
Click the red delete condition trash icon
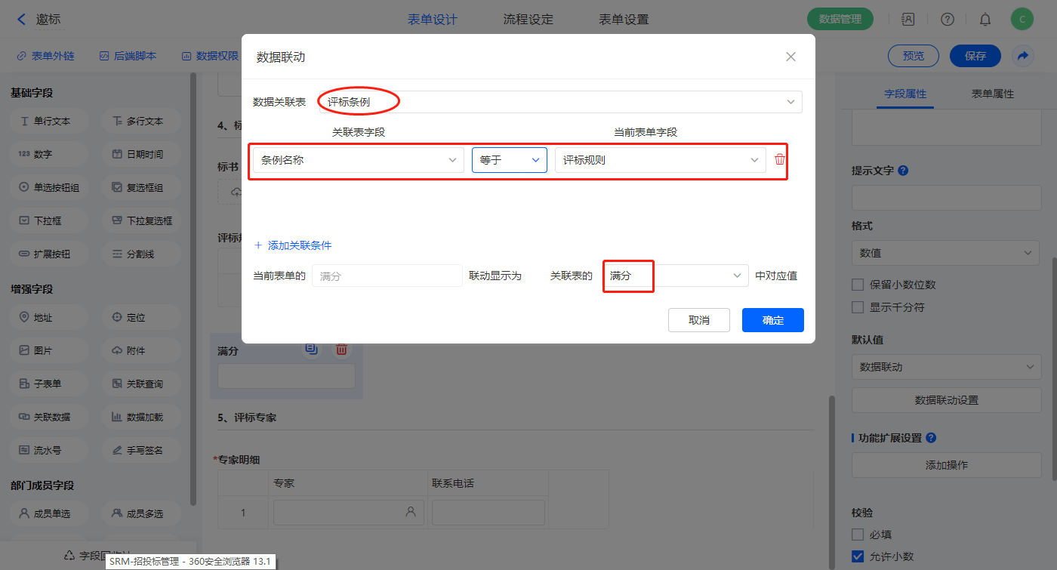(780, 160)
